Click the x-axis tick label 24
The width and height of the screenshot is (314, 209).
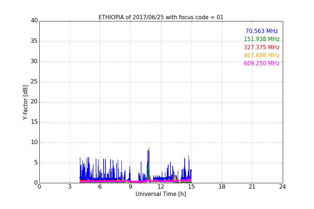(x=282, y=187)
